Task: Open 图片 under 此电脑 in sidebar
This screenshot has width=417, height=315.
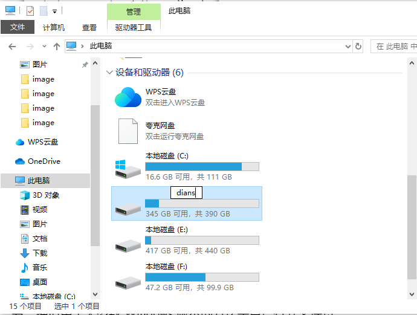Action: tap(34, 224)
